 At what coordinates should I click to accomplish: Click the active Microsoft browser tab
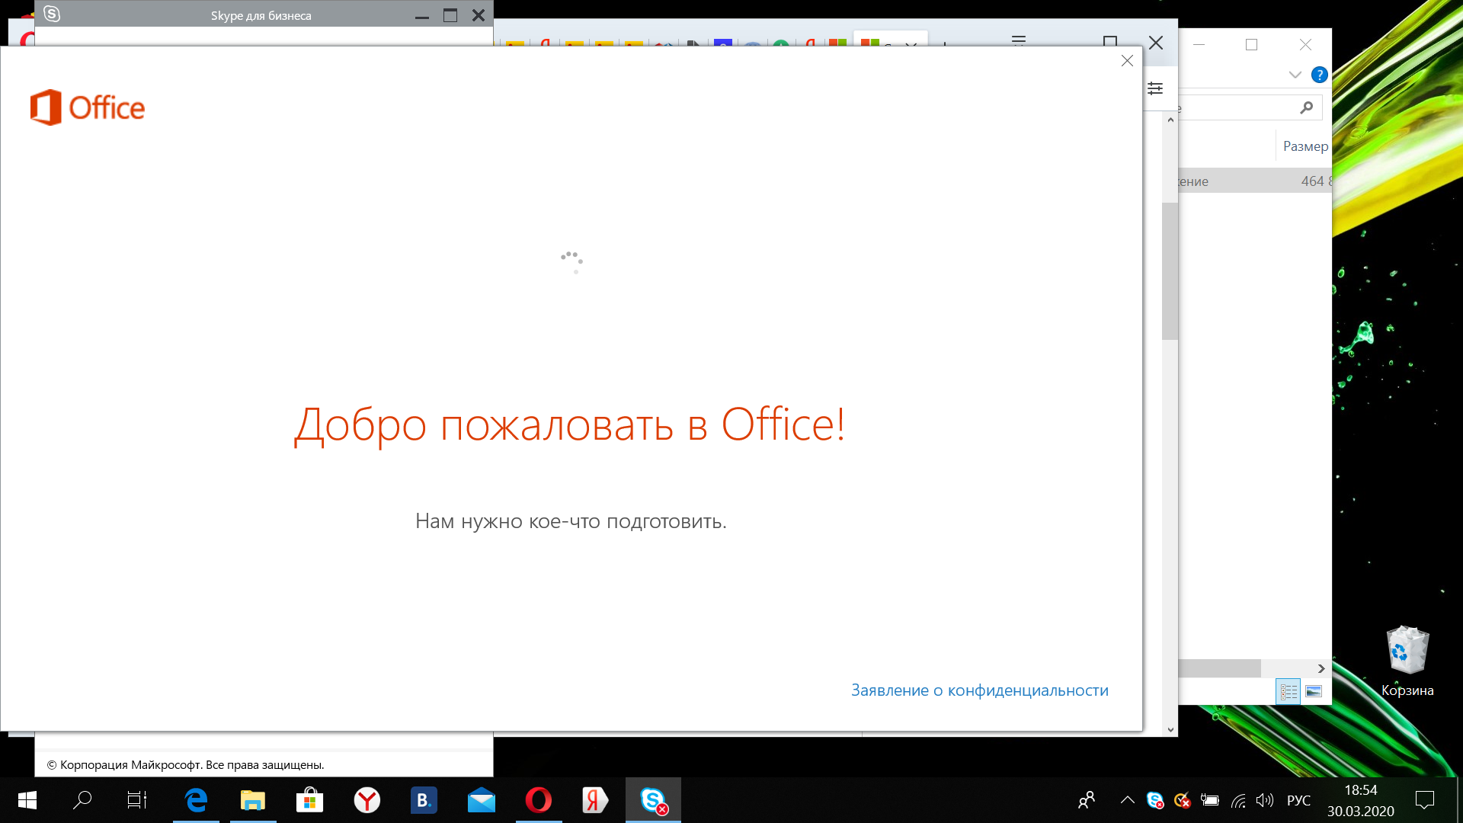(x=890, y=39)
